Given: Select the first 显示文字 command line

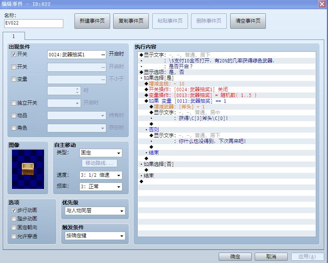Looking at the screenshot, I should 227,55.
